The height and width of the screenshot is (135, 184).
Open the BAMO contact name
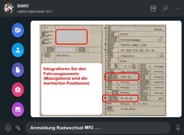tap(23, 6)
